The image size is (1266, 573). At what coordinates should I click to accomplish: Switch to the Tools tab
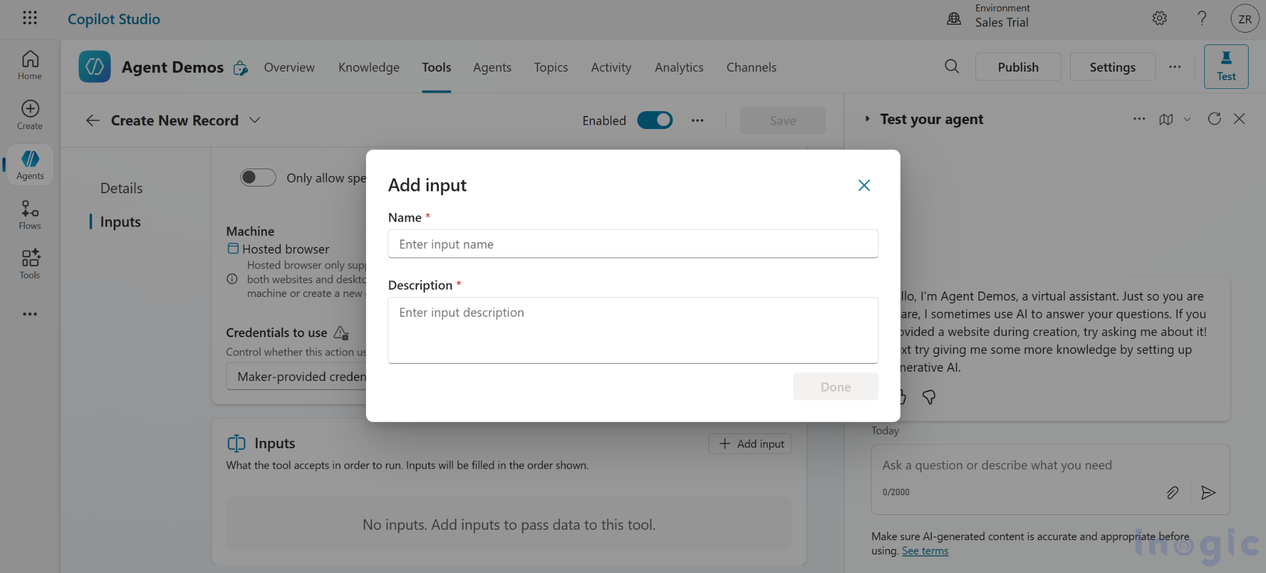pos(436,67)
